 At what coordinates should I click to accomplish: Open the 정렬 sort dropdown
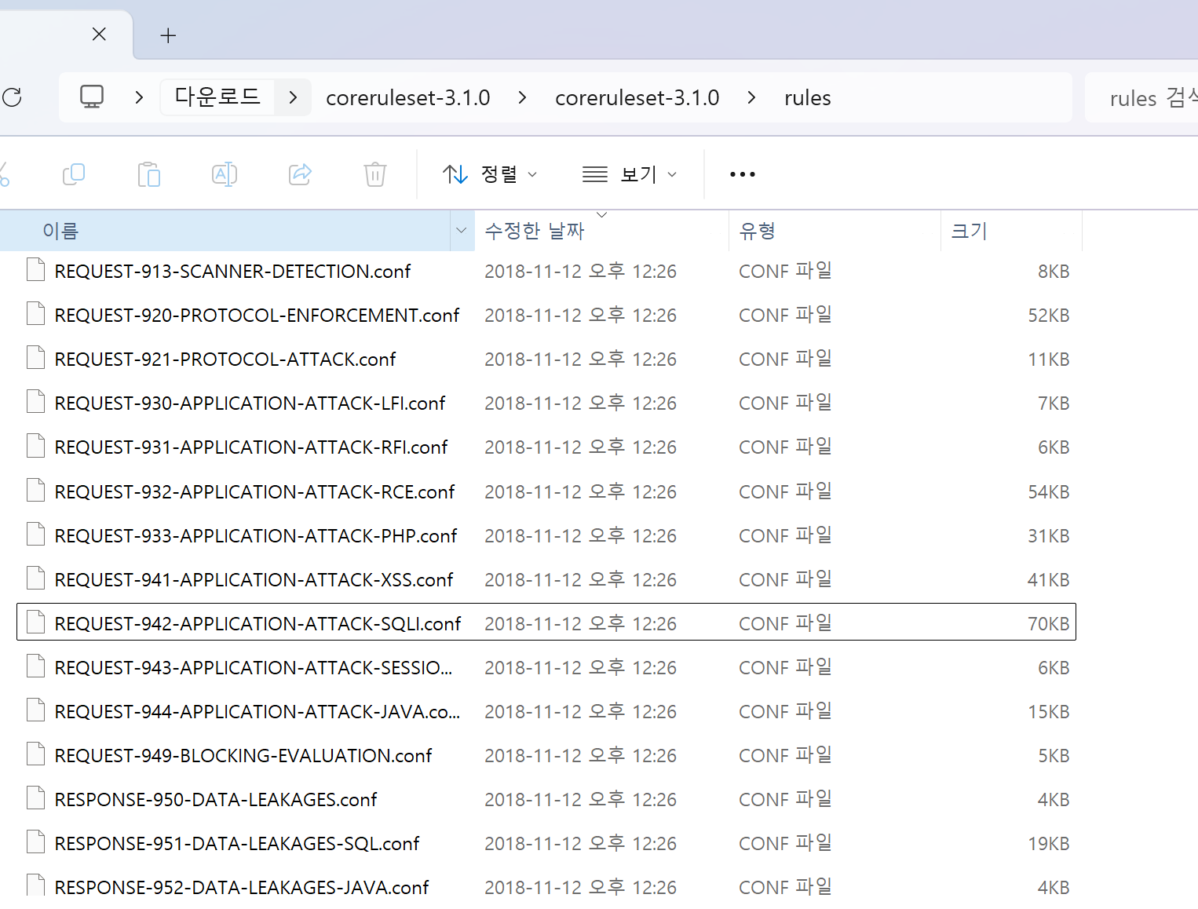coord(490,174)
